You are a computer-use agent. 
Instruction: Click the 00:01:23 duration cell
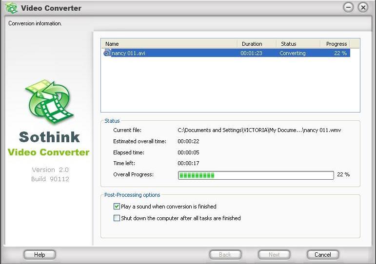251,53
